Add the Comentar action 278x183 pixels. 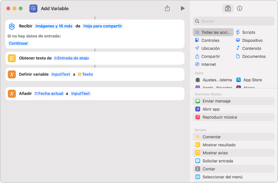(x=234, y=137)
